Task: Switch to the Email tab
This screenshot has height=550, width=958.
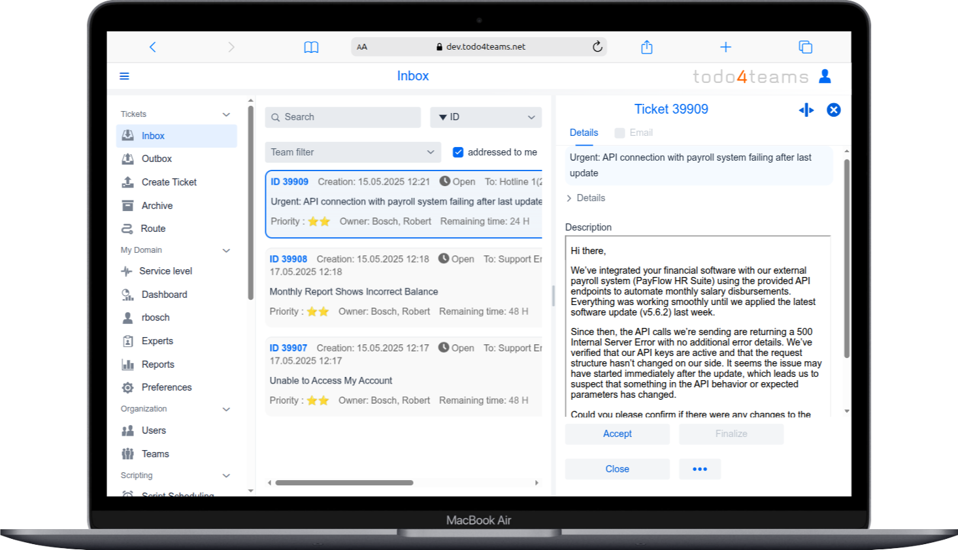Action: (x=641, y=133)
